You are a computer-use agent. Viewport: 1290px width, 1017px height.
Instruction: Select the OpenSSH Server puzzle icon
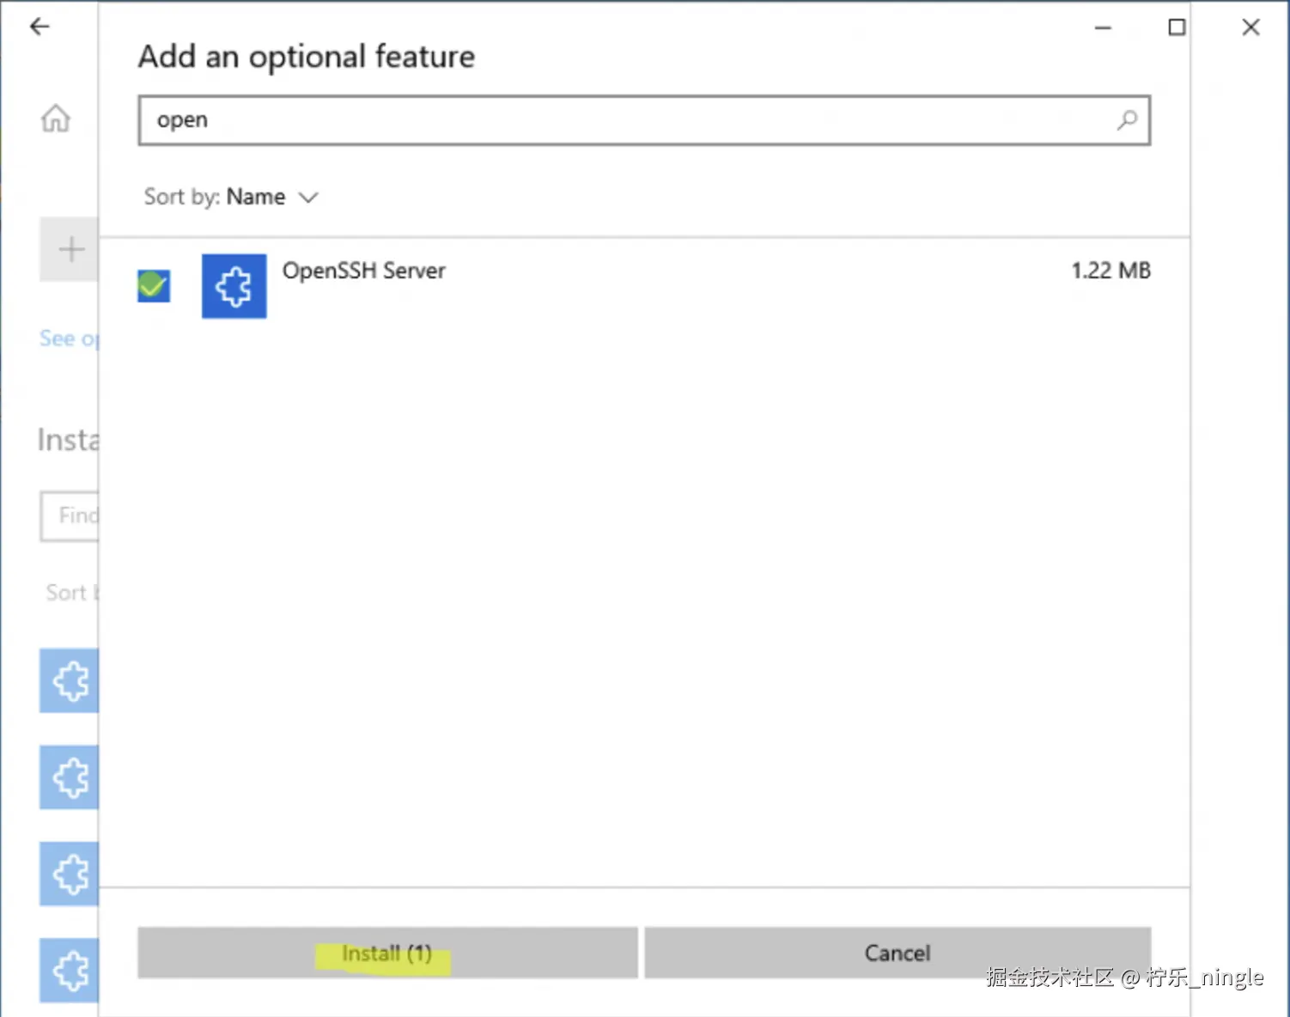(x=234, y=286)
